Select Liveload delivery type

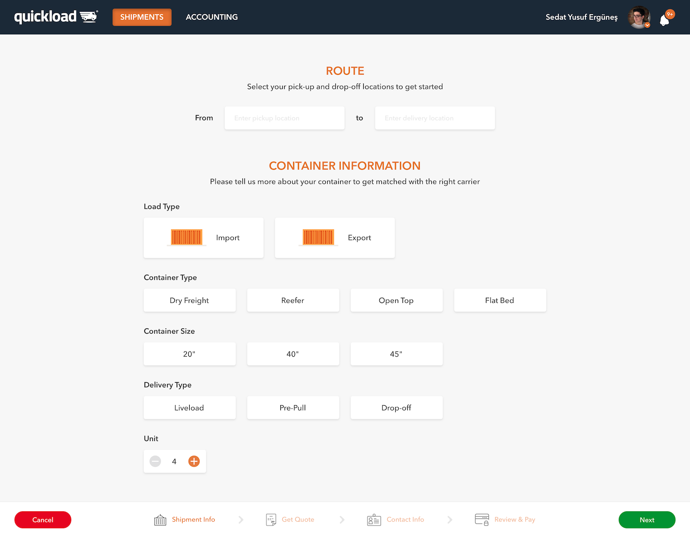click(x=190, y=408)
